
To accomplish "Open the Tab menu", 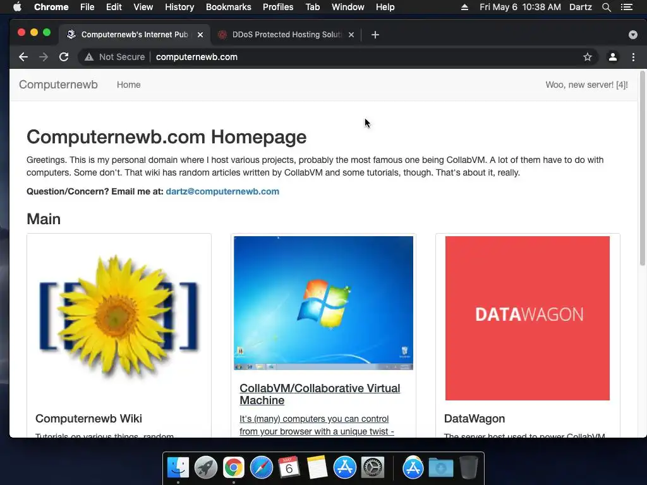I will click(312, 7).
